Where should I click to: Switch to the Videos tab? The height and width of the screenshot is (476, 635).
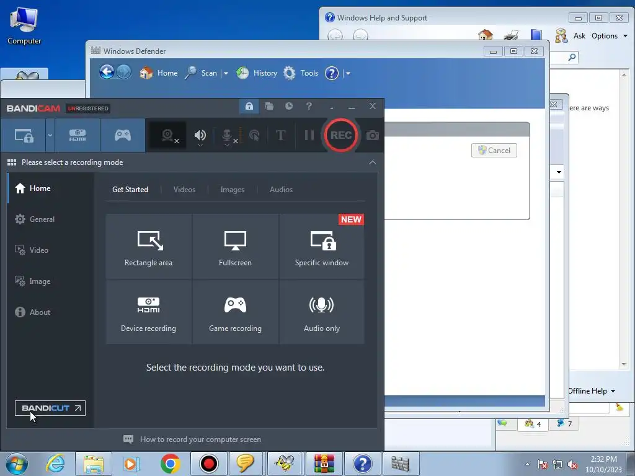coord(184,190)
